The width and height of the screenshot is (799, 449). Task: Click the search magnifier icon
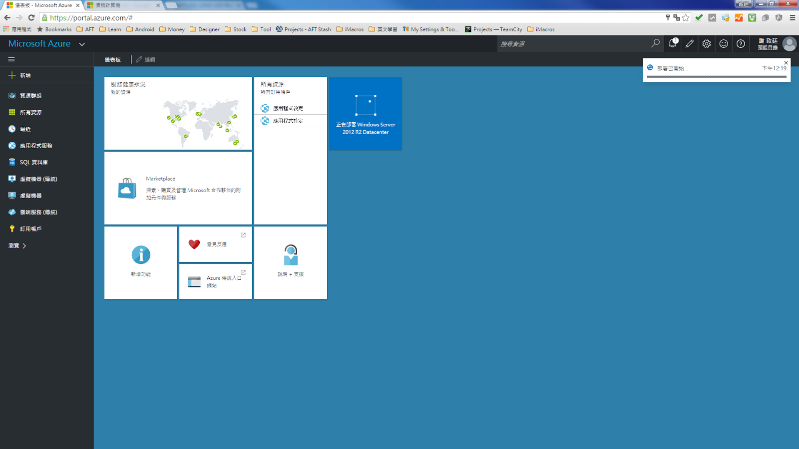pyautogui.click(x=655, y=43)
